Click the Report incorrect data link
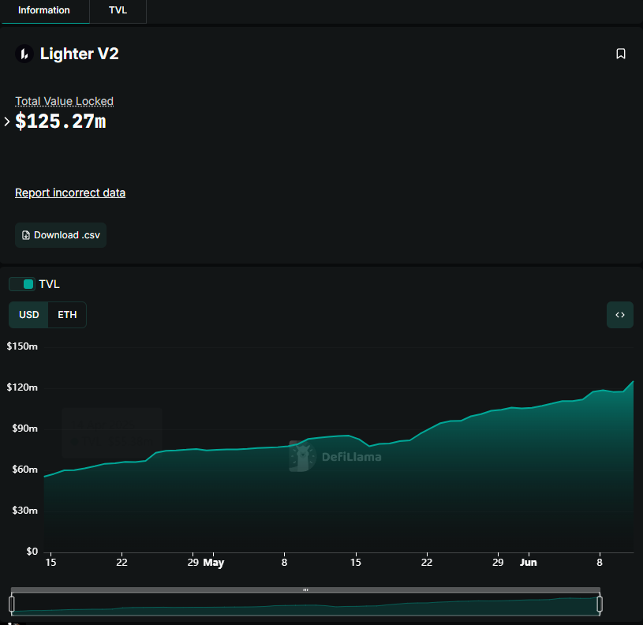The width and height of the screenshot is (643, 625). pos(70,193)
